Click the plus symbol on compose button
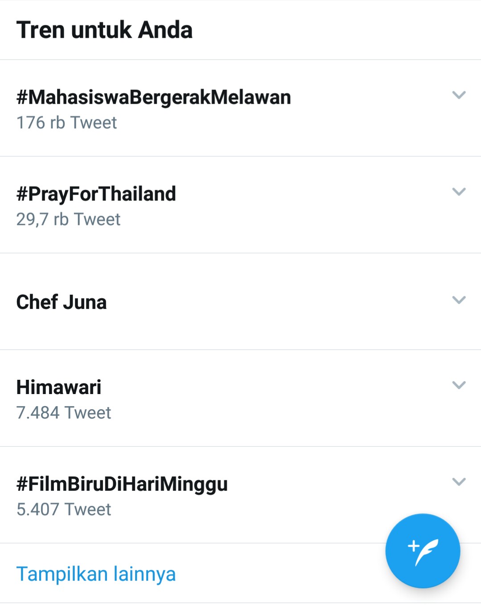The image size is (481, 606). [x=413, y=545]
